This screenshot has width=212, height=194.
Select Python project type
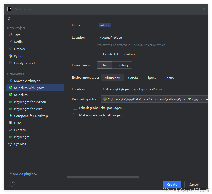coord(35,56)
